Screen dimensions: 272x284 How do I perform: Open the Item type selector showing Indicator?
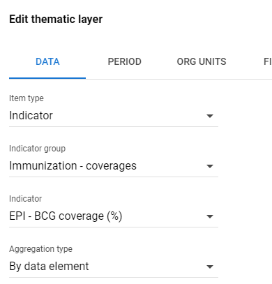tap(114, 116)
